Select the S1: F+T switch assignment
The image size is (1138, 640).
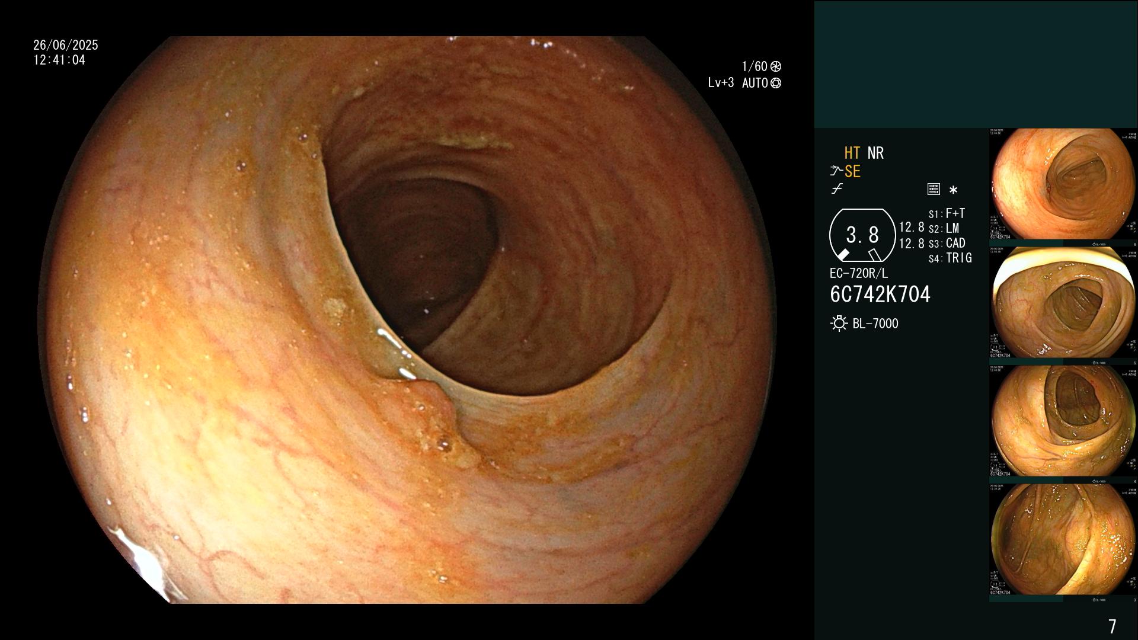[x=947, y=213]
